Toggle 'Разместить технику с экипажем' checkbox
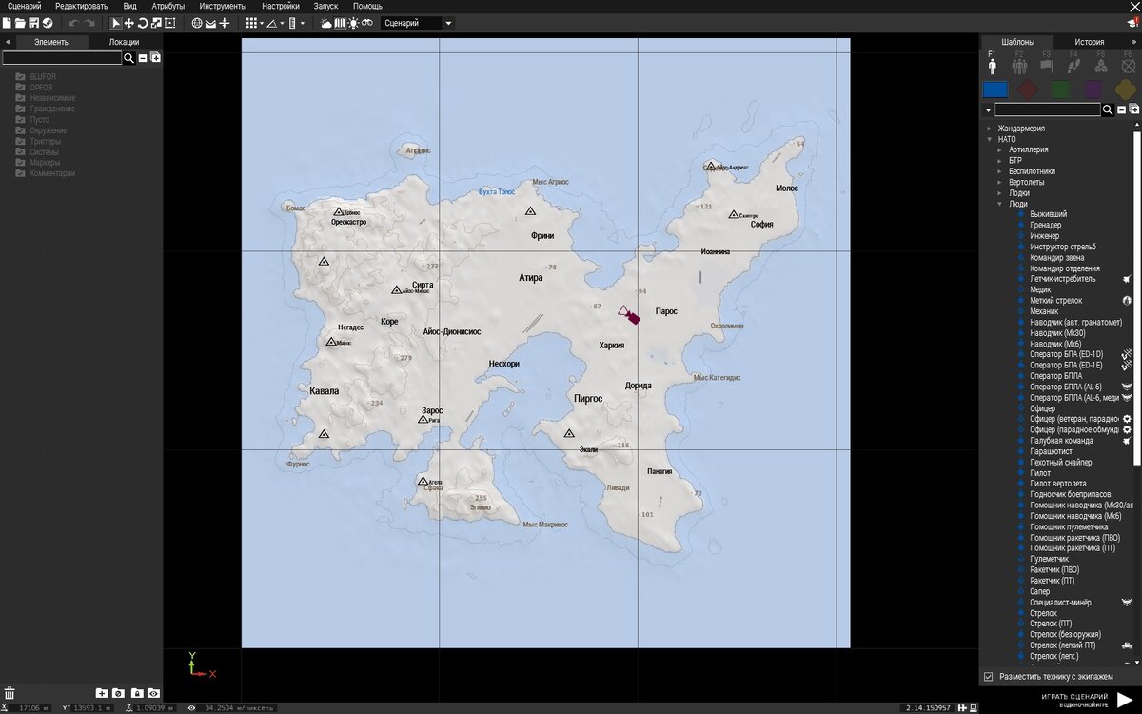The image size is (1142, 714). [988, 677]
